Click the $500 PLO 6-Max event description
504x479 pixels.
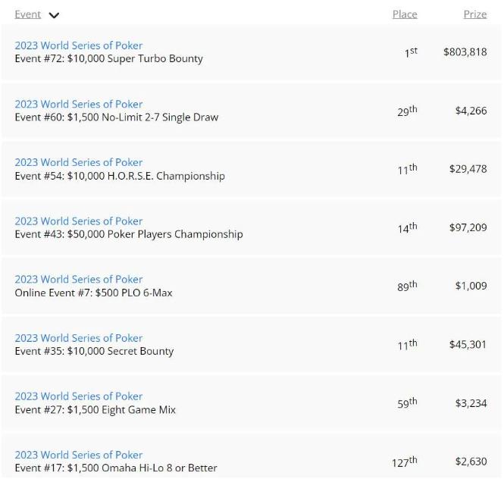pos(93,293)
